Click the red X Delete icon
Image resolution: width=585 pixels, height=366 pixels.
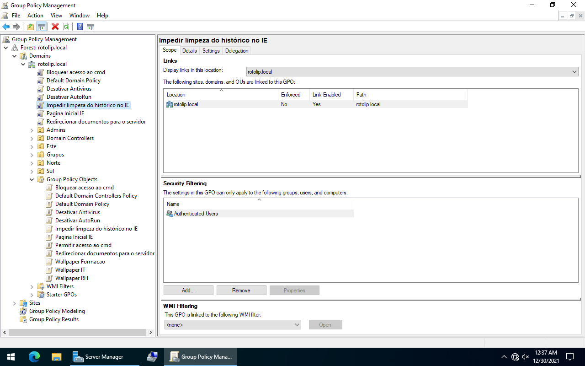55,27
